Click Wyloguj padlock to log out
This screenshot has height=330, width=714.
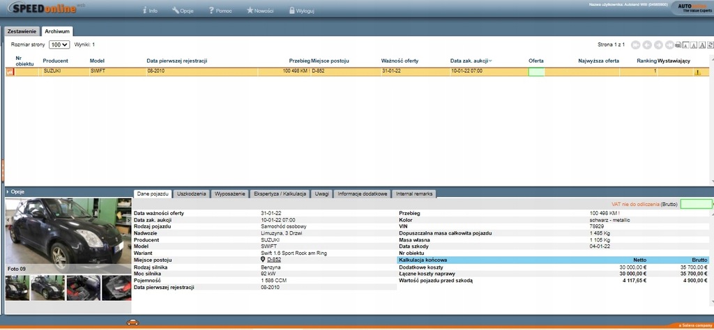click(301, 11)
